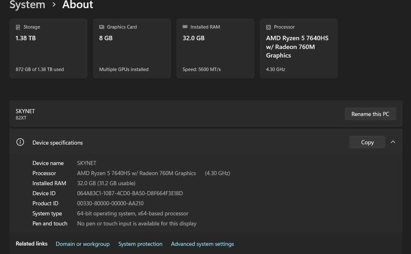Click the 82XT model text
Image resolution: width=411 pixels, height=254 pixels.
click(x=21, y=118)
